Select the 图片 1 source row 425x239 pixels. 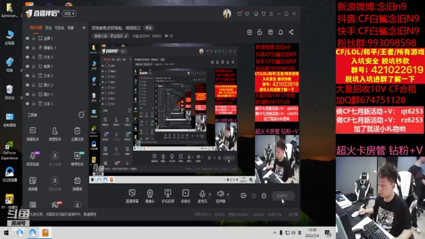pyautogui.click(x=55, y=95)
